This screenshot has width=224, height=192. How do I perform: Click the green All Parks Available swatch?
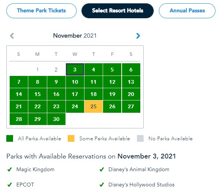click(x=10, y=138)
